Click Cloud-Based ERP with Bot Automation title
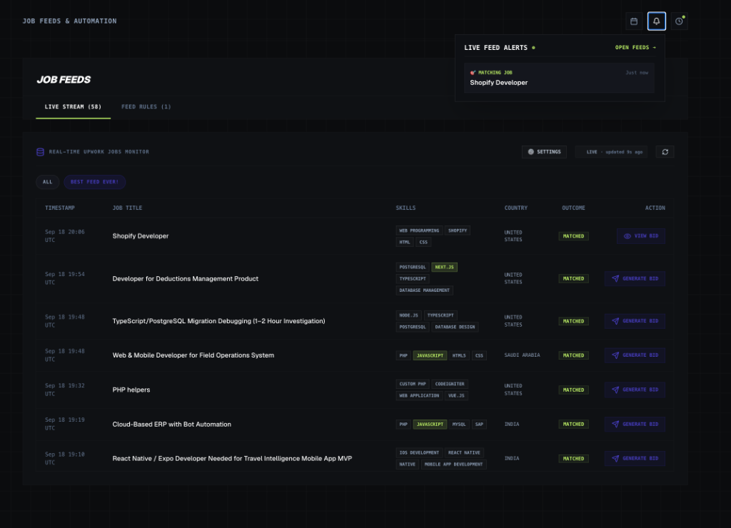The height and width of the screenshot is (528, 731). coord(171,424)
